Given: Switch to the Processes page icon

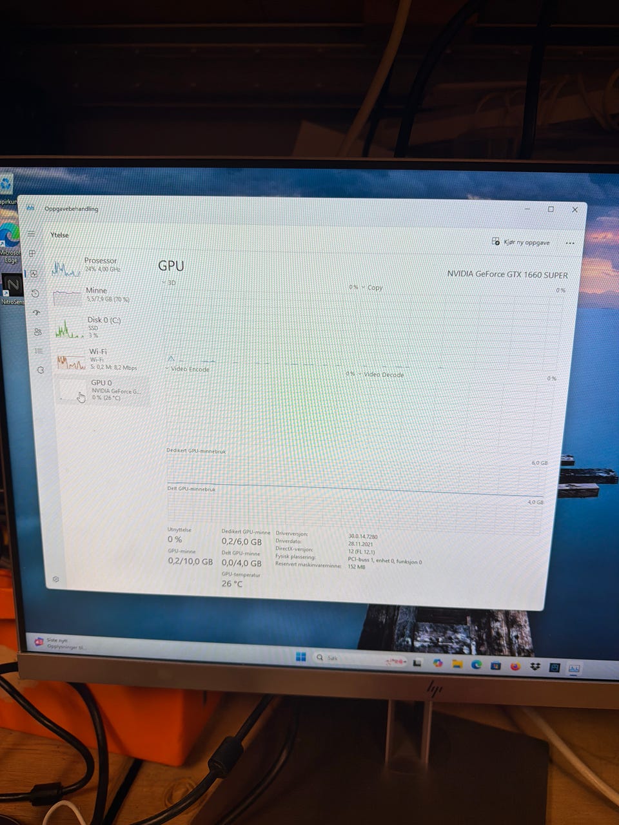Looking at the screenshot, I should point(32,253).
